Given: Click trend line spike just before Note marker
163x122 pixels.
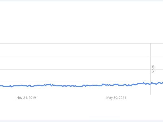Looking at the screenshot, I should click(x=144, y=83).
